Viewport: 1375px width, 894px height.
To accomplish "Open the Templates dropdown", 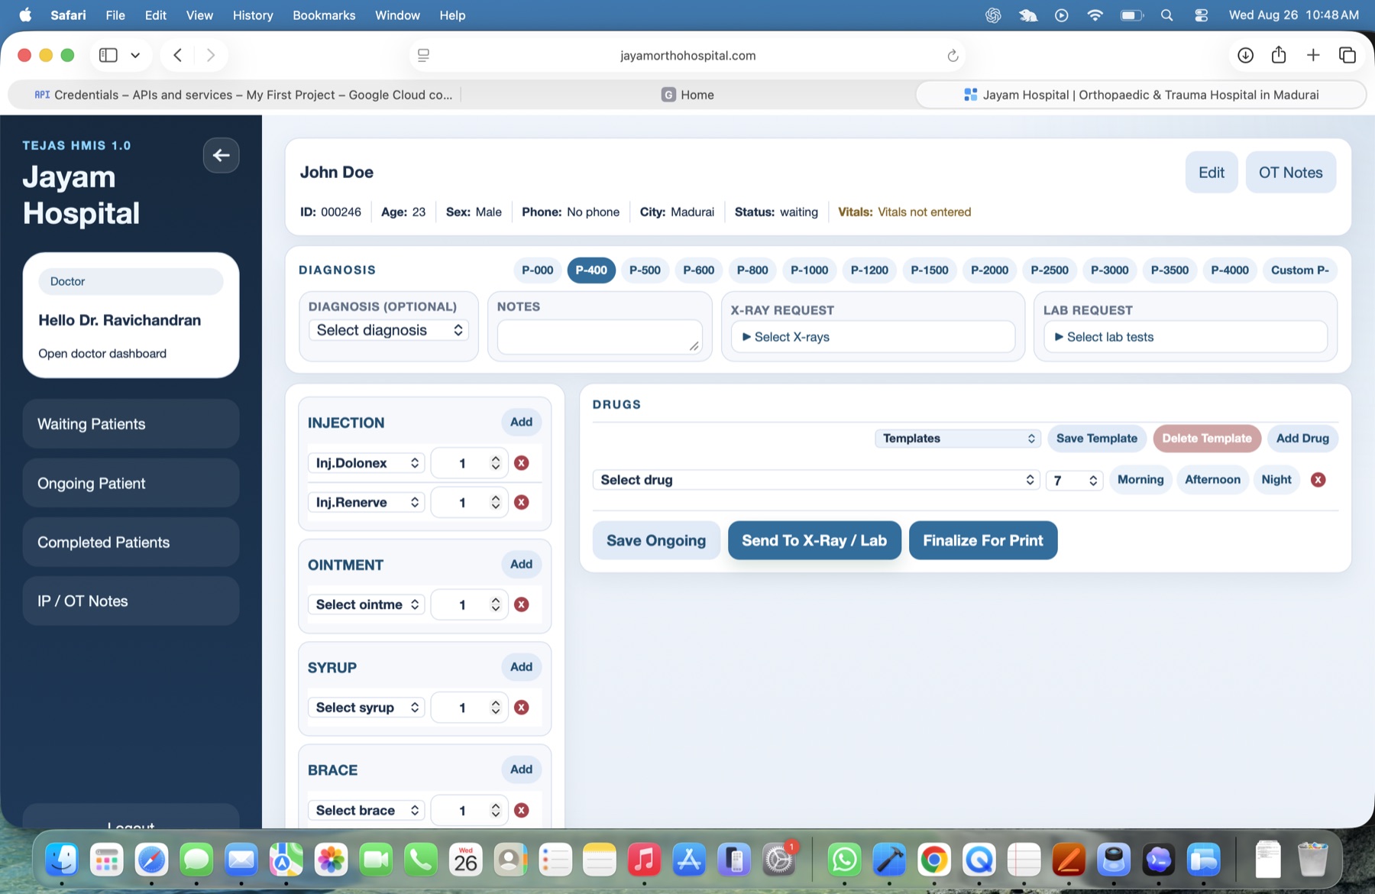I will pos(958,439).
